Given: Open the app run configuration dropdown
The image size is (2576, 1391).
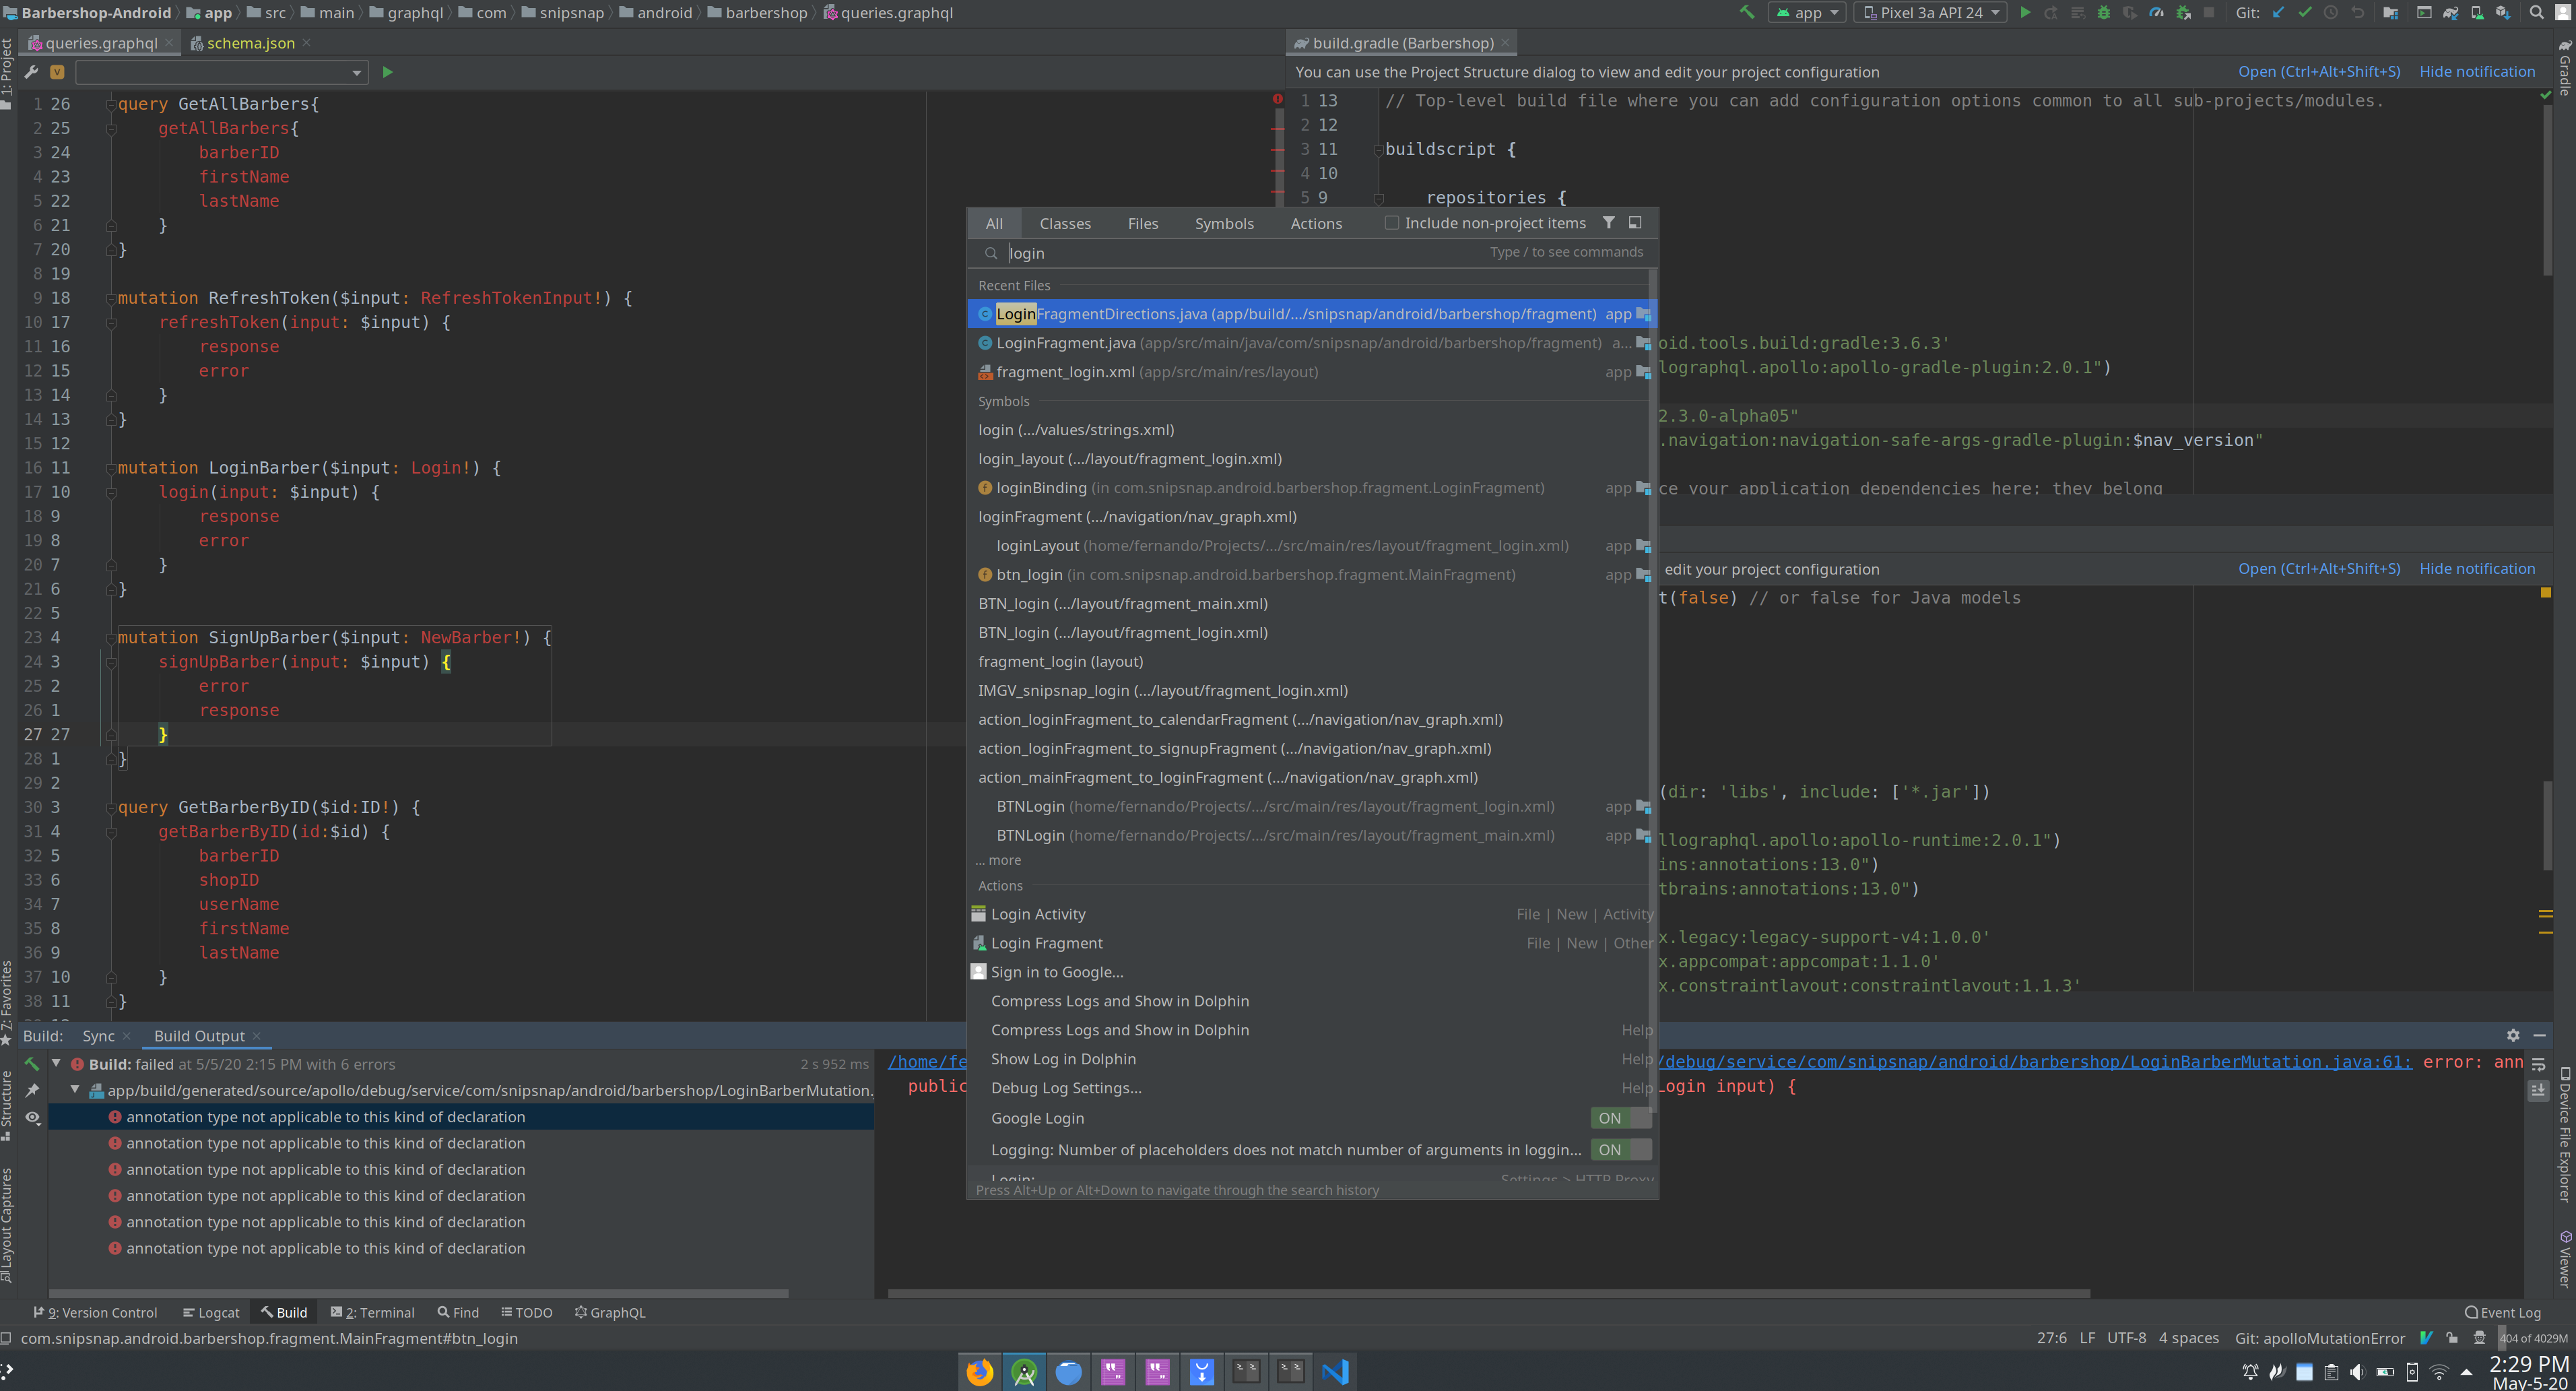Looking at the screenshot, I should click(x=1807, y=13).
